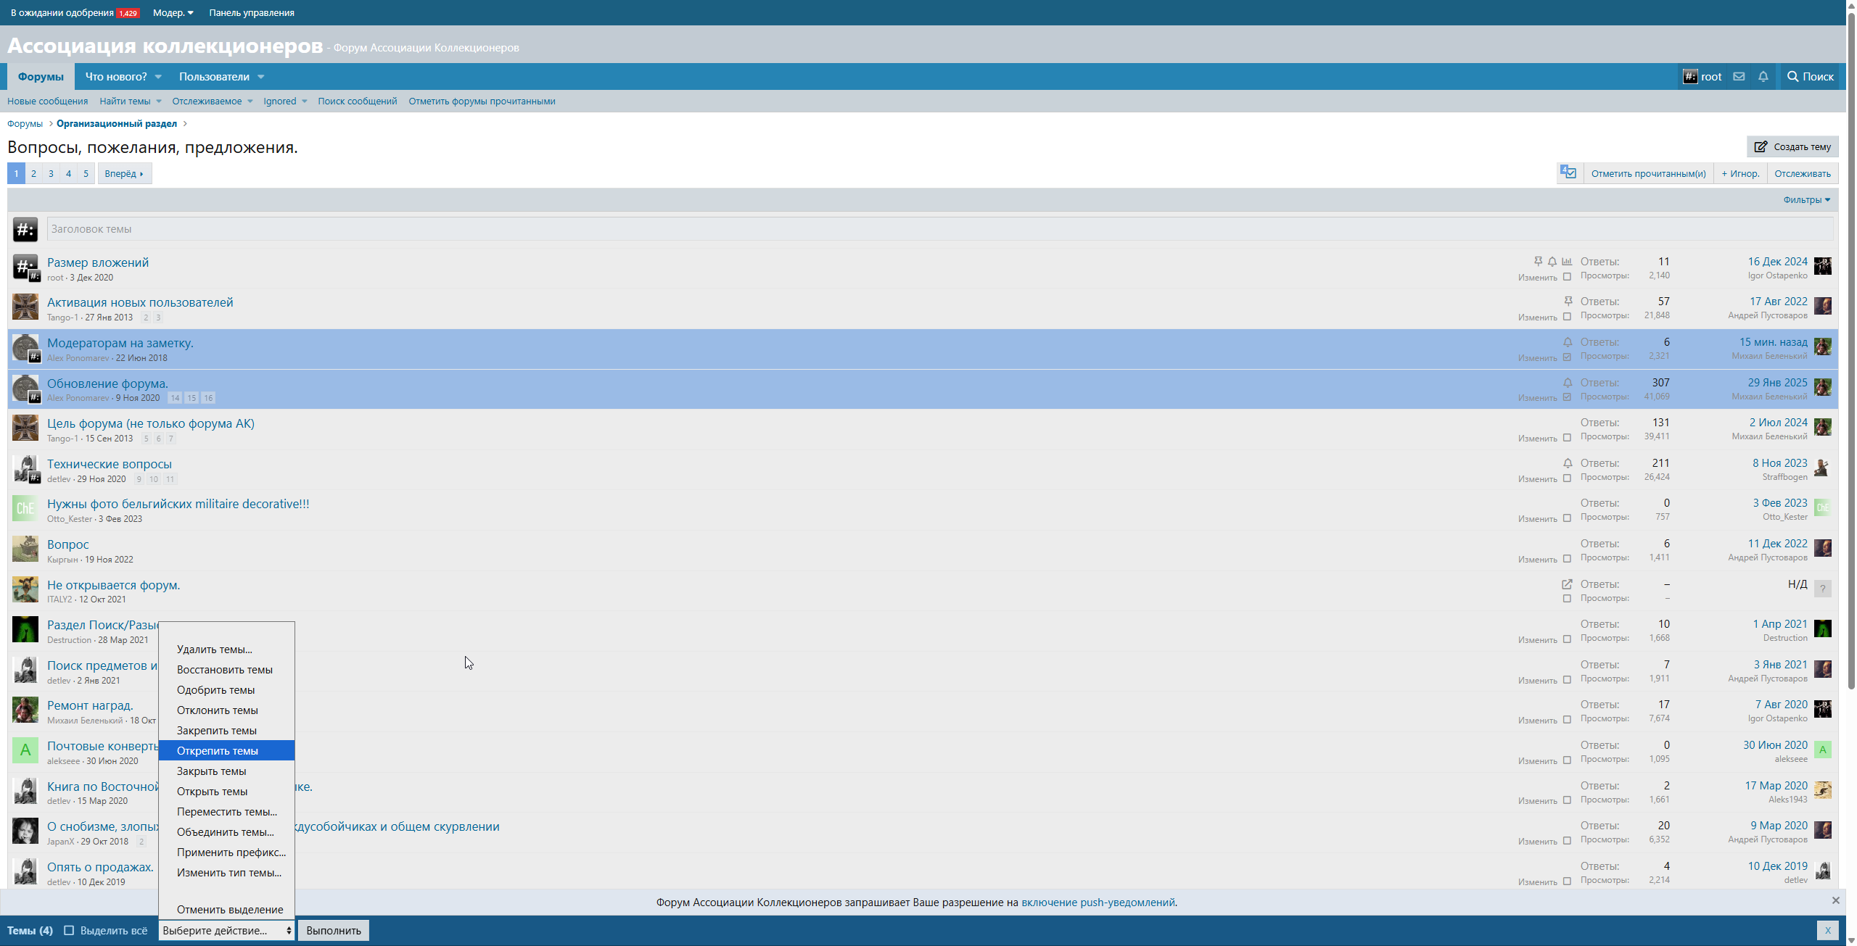
Task: Go to page 3 of threads
Action: (x=51, y=173)
